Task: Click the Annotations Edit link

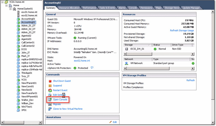Action: [x=115, y=122]
